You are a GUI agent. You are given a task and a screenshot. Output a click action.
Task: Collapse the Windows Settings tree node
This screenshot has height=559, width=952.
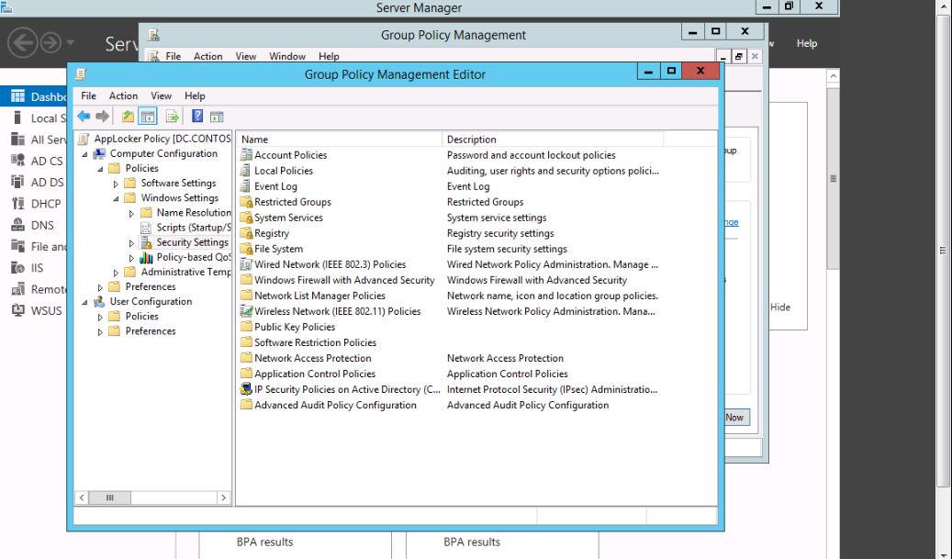[116, 198]
